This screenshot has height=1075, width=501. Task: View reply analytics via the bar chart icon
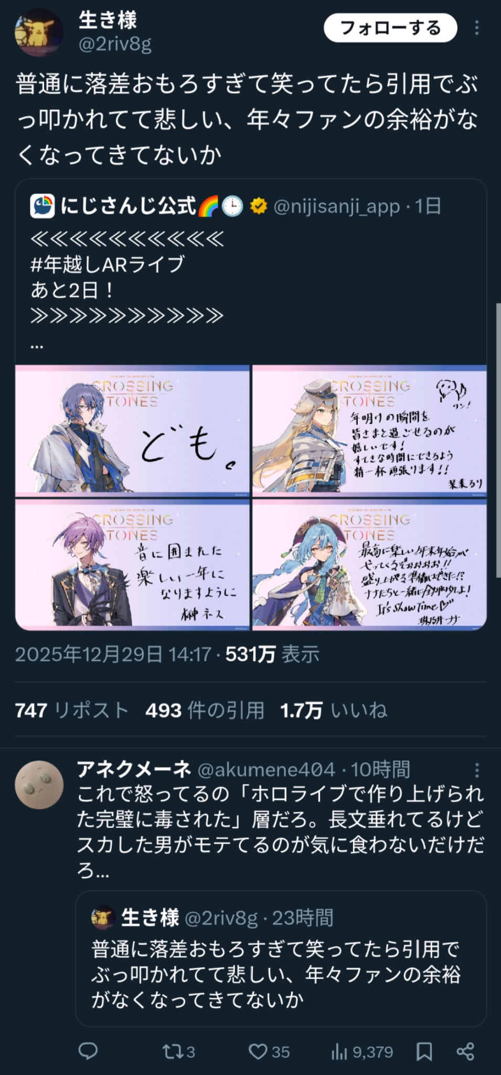coord(362,1051)
